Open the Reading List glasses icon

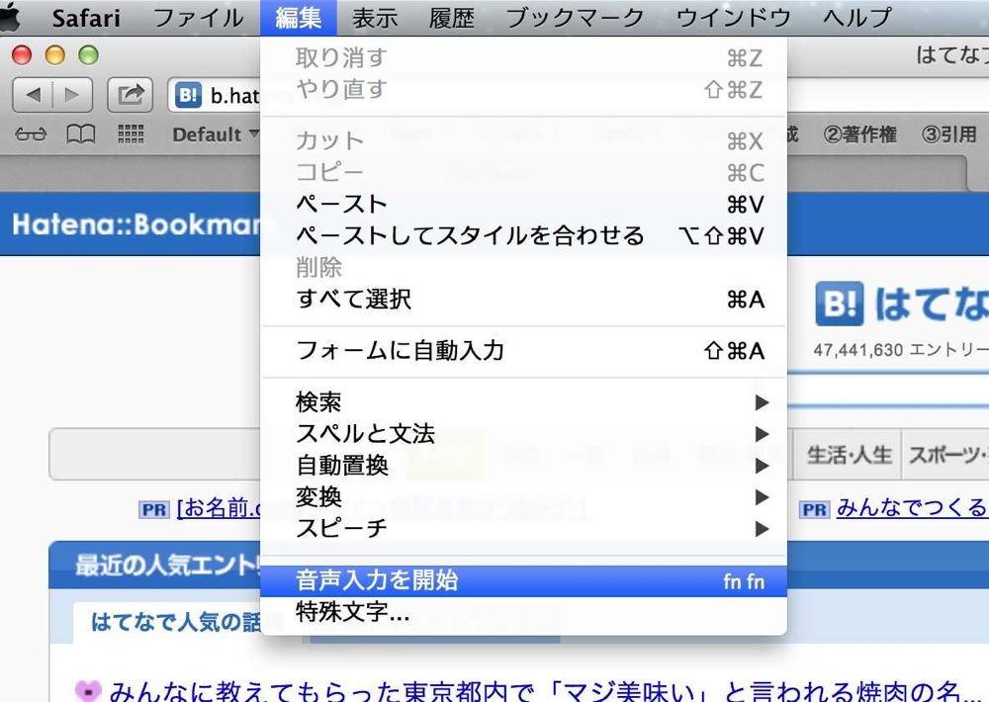click(x=31, y=133)
